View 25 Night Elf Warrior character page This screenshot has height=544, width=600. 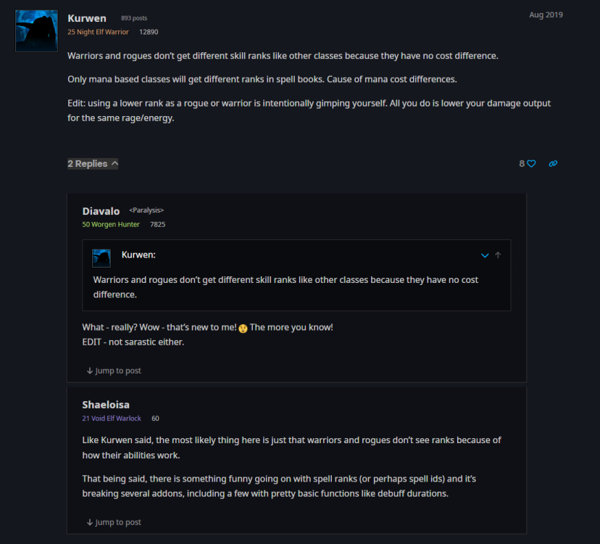(x=98, y=32)
